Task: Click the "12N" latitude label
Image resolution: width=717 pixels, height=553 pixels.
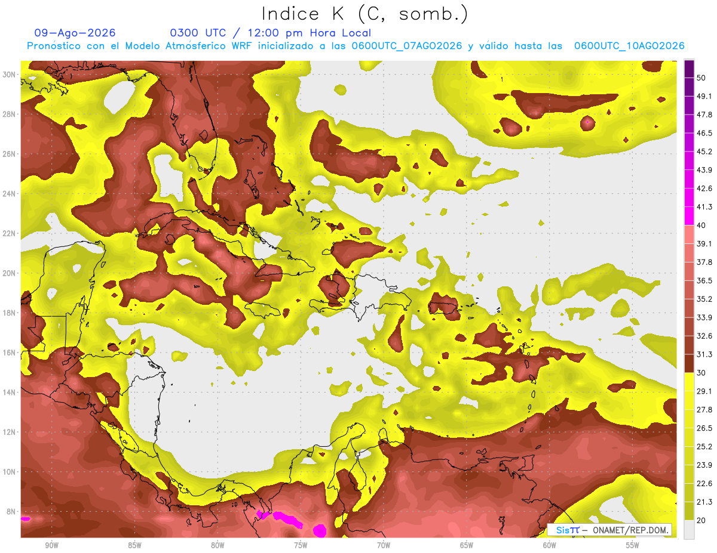Action: pos(10,432)
